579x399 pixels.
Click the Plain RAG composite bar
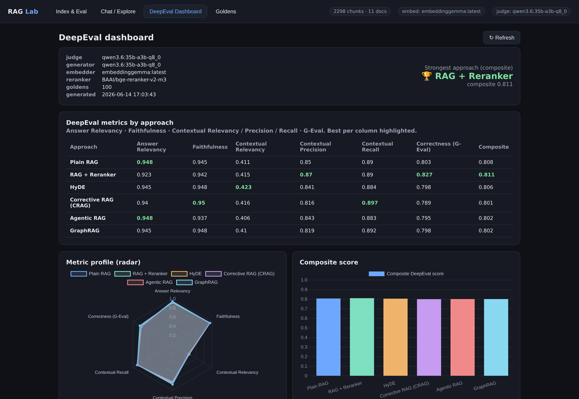click(328, 337)
